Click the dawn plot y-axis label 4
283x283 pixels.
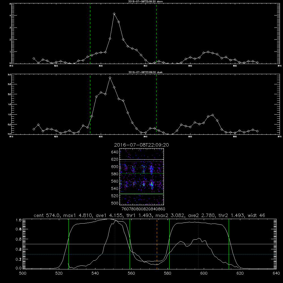point(10,16)
